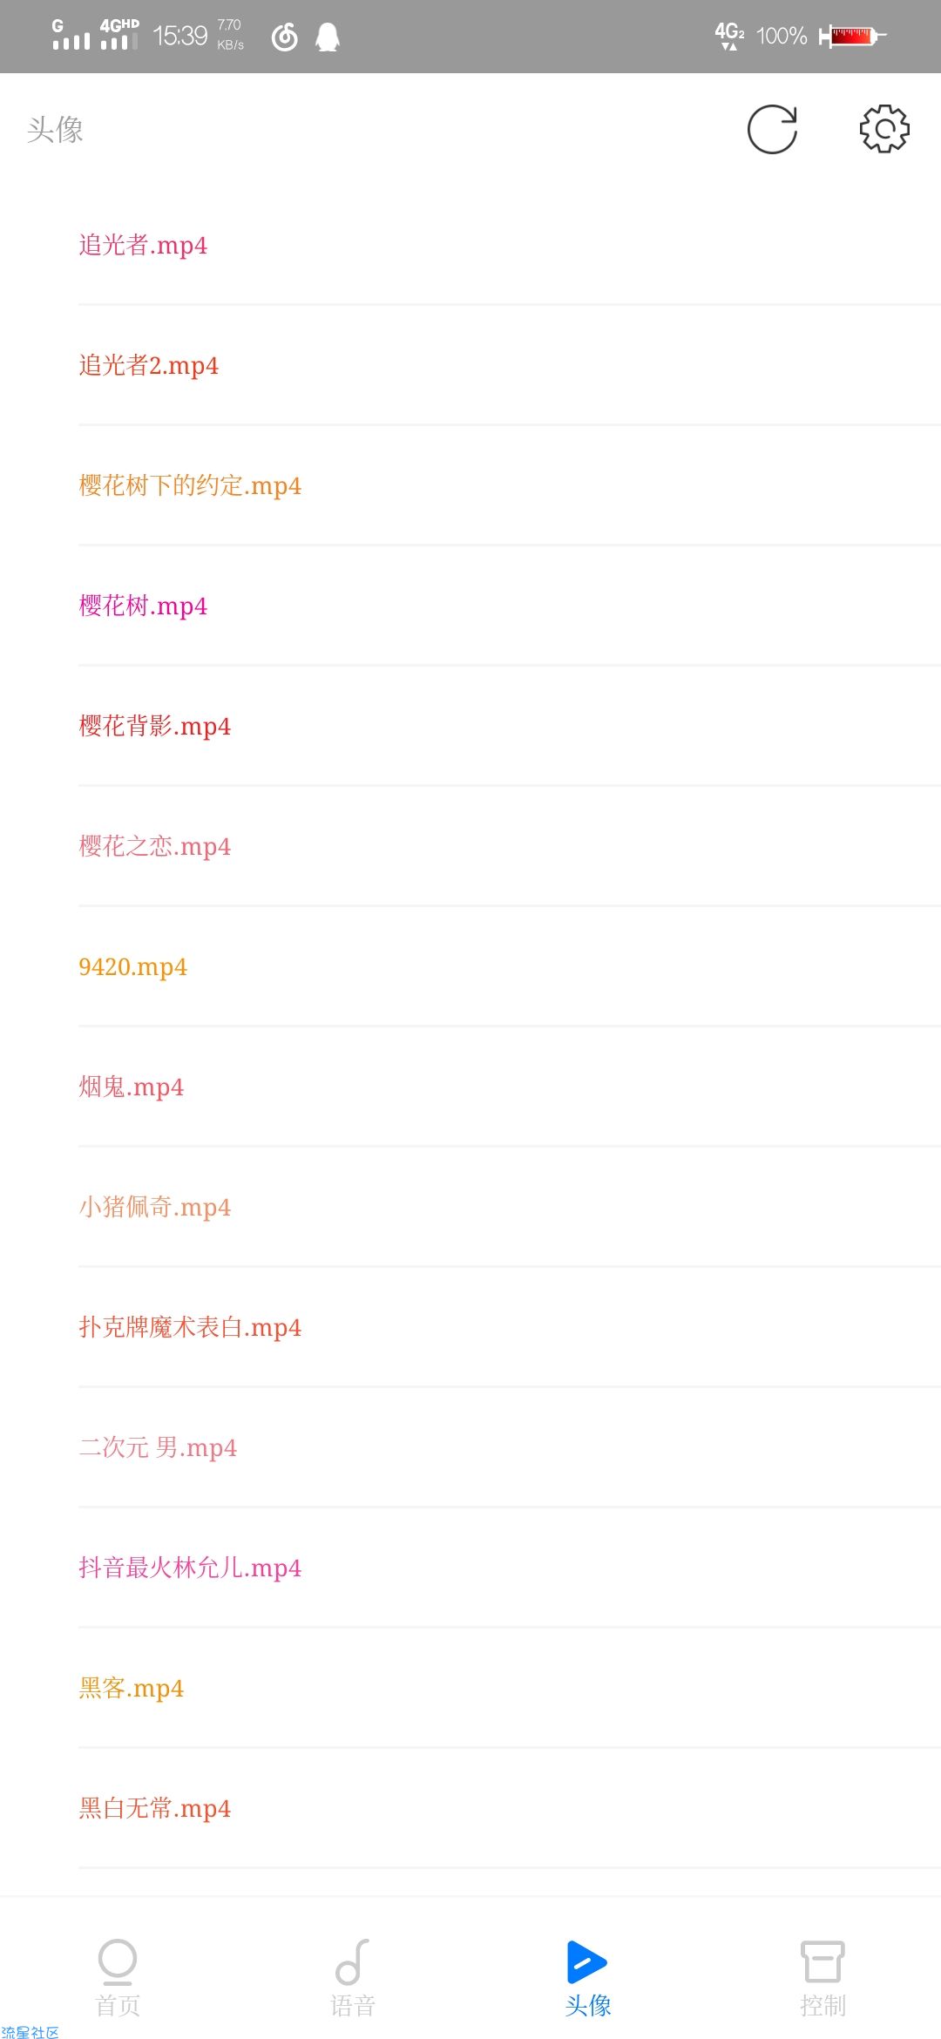The height and width of the screenshot is (2039, 941).
Task: Pick the 樱花之恋.mp4 item
Action: pyautogui.click(x=510, y=846)
